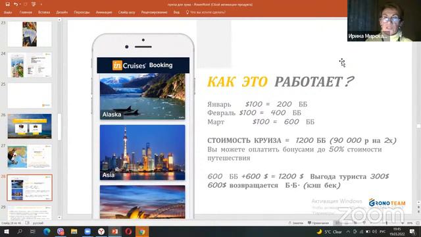The width and height of the screenshot is (421, 237).
Task: Open Task View on the taskbar
Action: pos(33,231)
